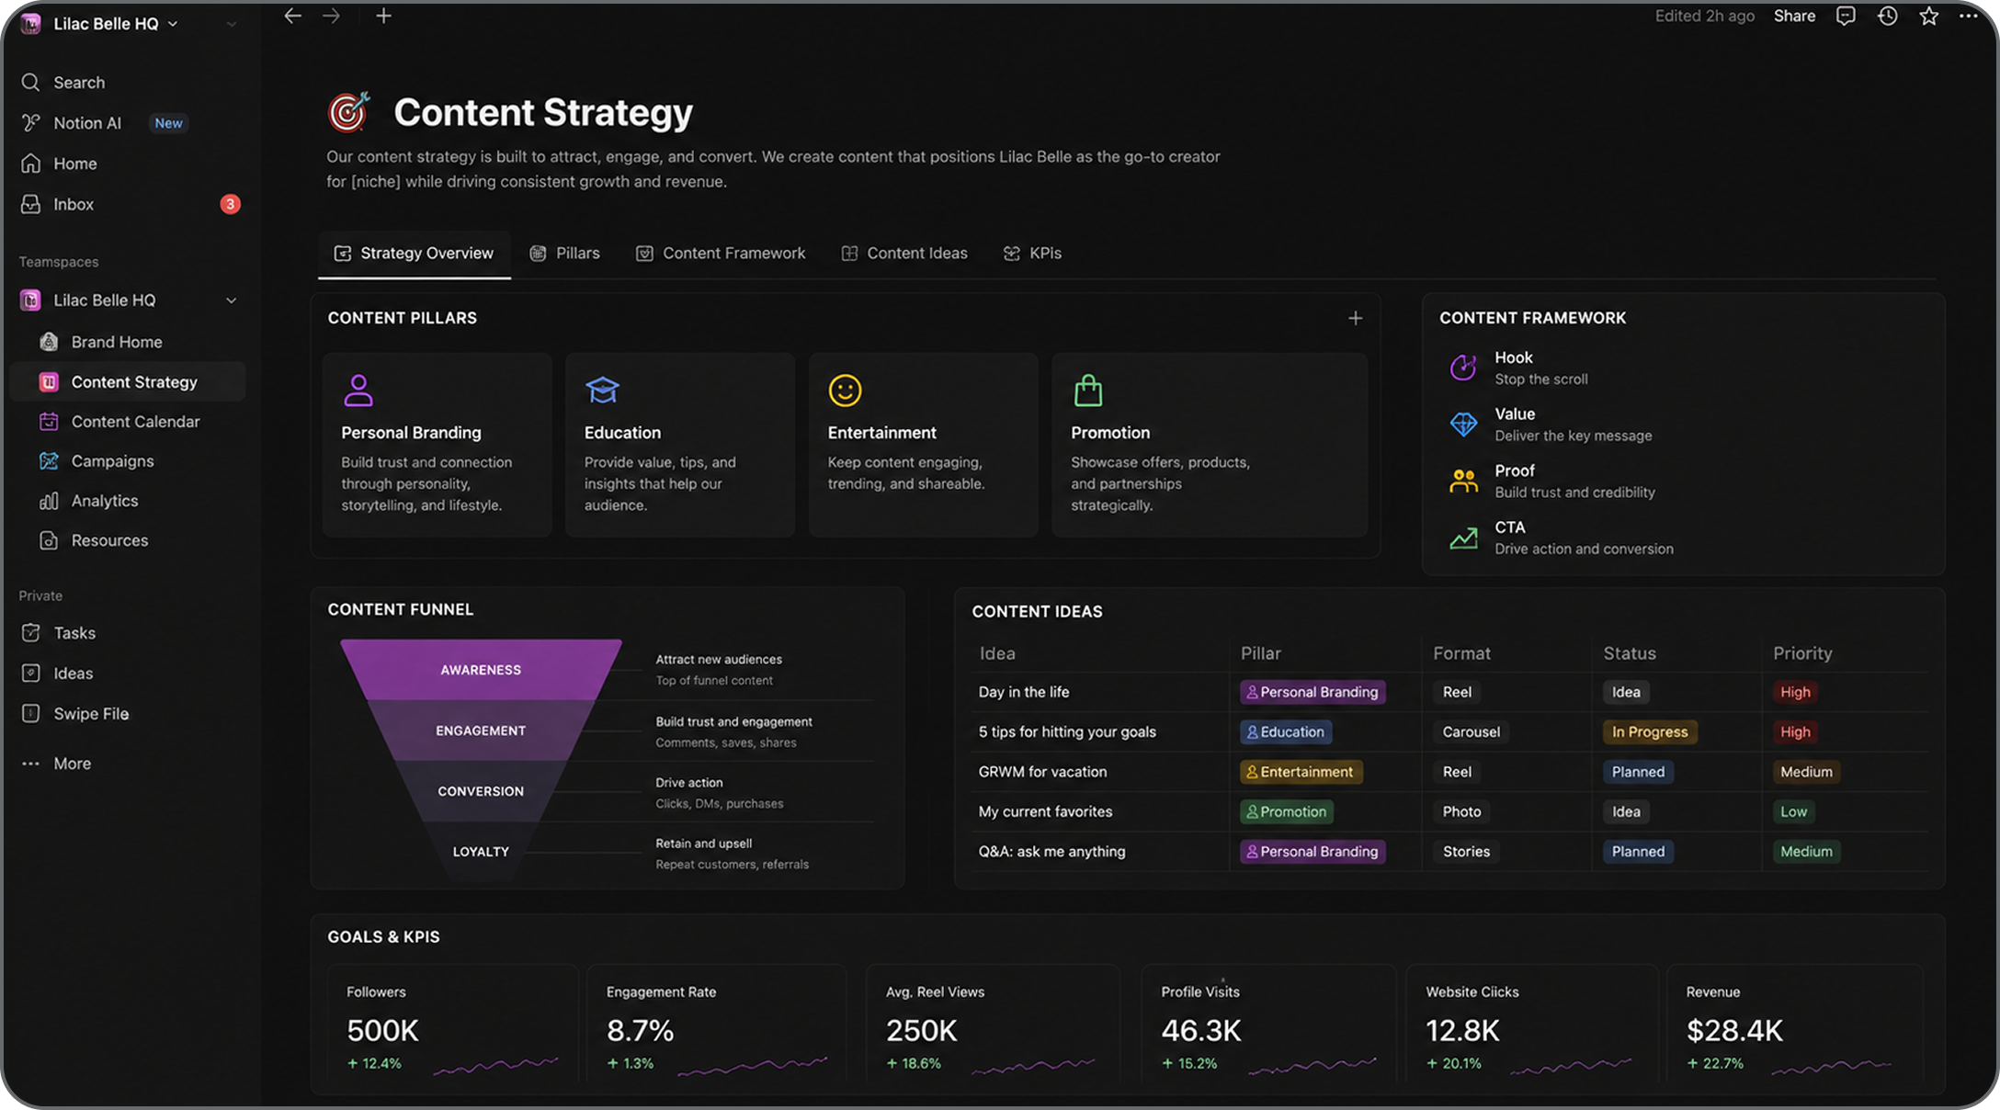Click the blue Education pillar tag
Image resolution: width=2000 pixels, height=1110 pixels.
(1286, 731)
